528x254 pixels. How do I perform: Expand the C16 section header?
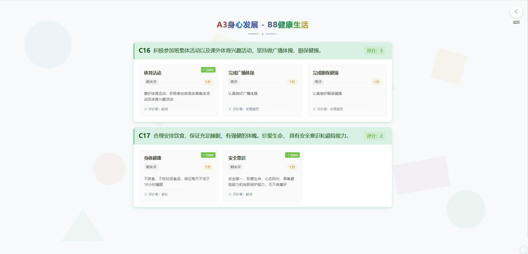pos(262,51)
